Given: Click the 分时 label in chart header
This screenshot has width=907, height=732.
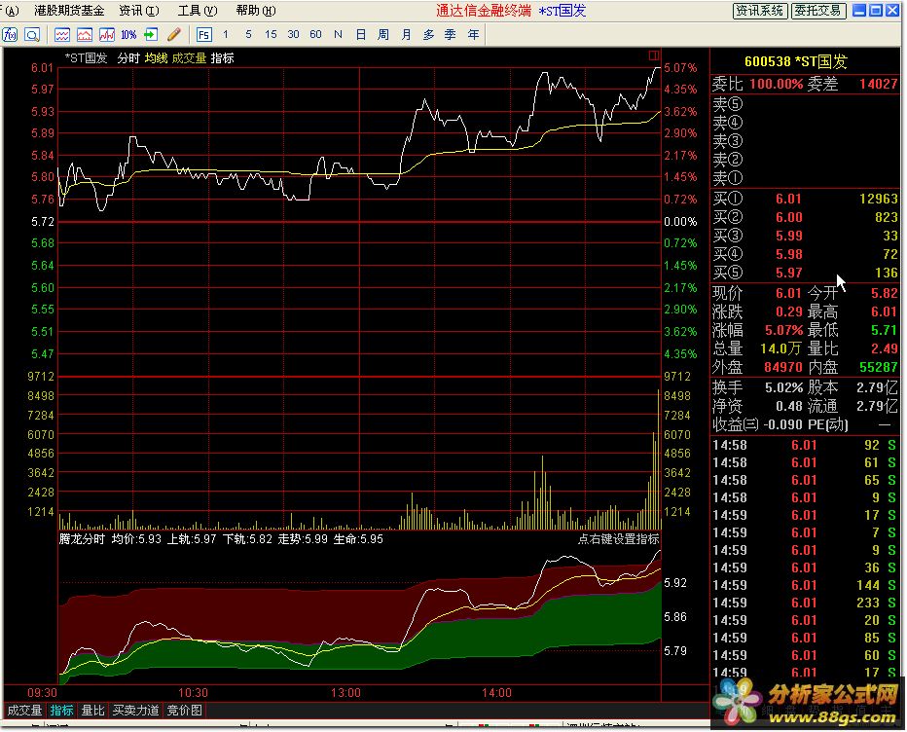Looking at the screenshot, I should coord(129,58).
